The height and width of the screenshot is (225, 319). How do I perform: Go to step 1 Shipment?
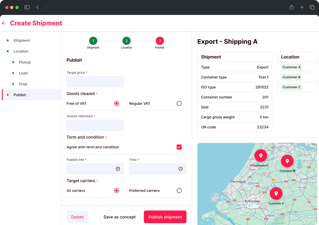point(93,41)
